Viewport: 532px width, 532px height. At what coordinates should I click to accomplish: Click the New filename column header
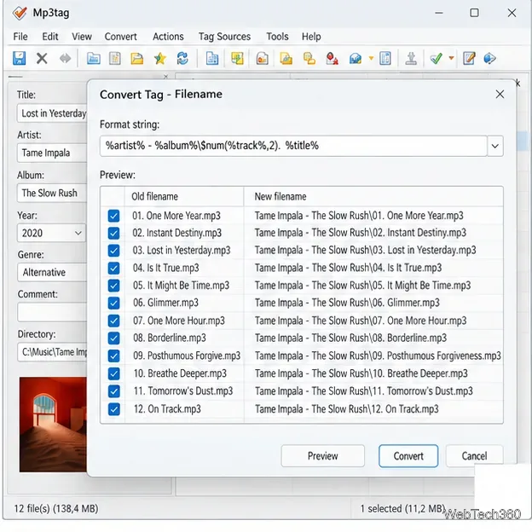click(373, 196)
